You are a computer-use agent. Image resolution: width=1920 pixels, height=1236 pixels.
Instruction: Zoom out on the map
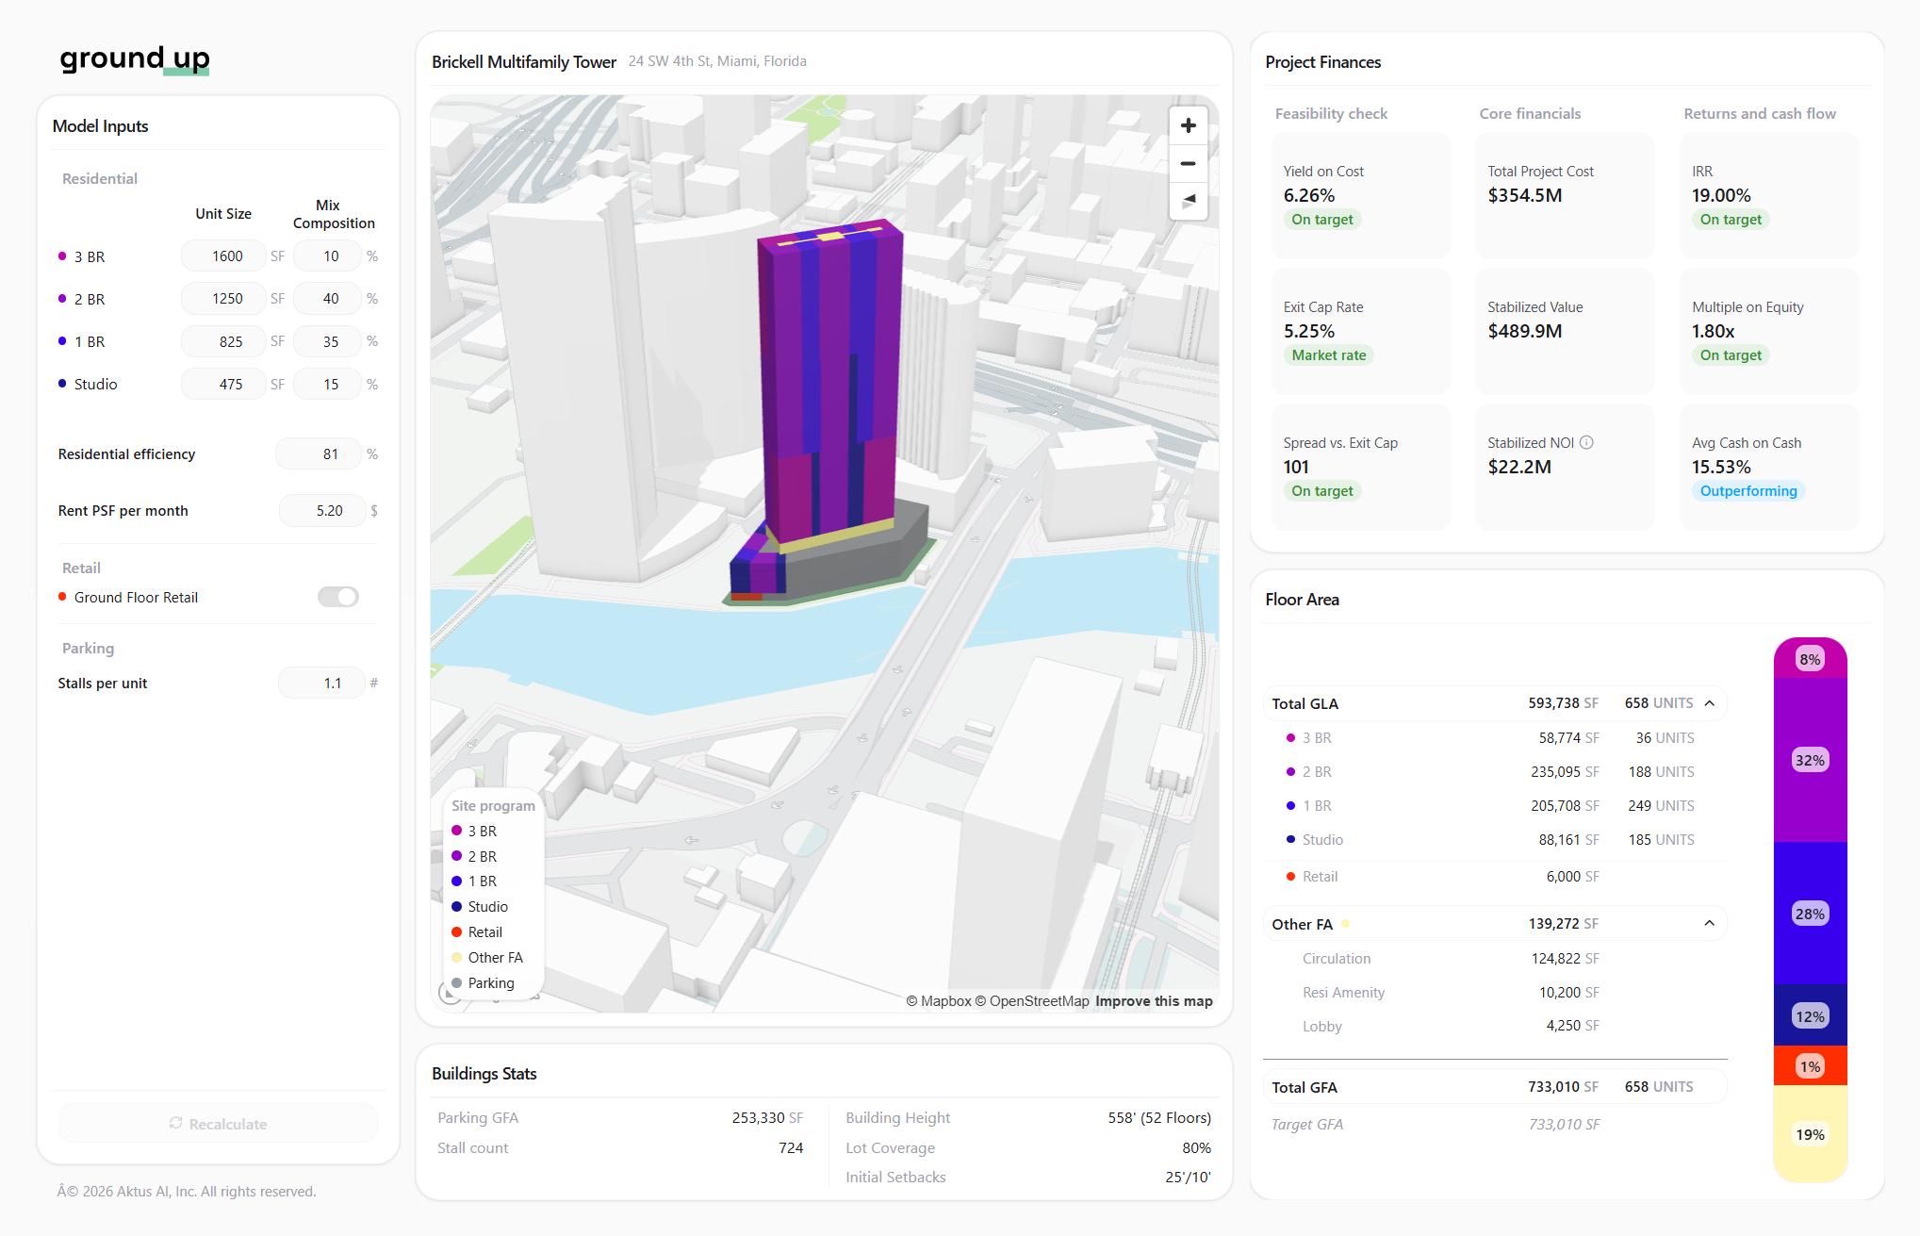click(1188, 163)
